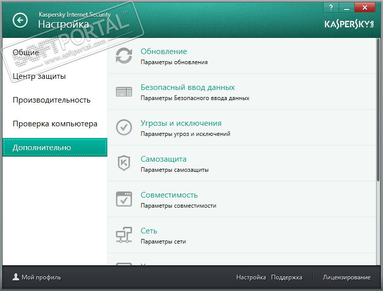Open the Kaspersky Lab logo
This screenshot has height=291, width=383.
349,24
